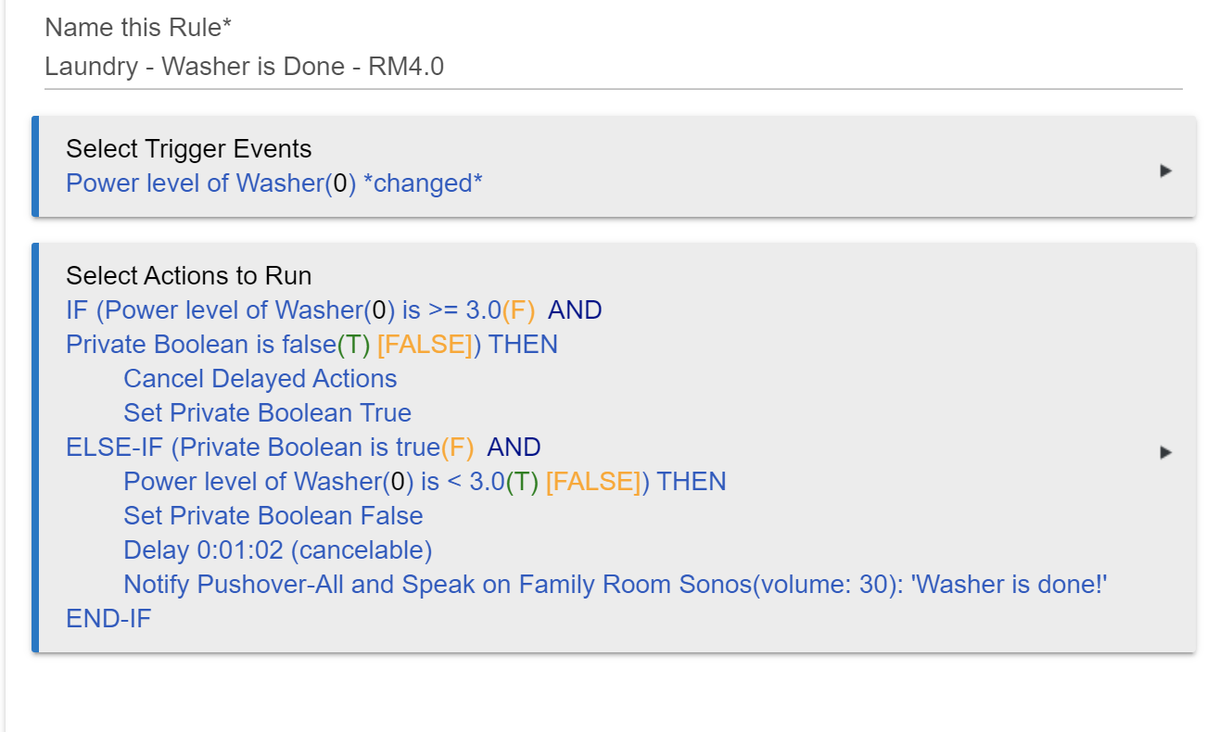Click the Cancel Delayed Actions action
The width and height of the screenshot is (1219, 732).
coord(260,379)
